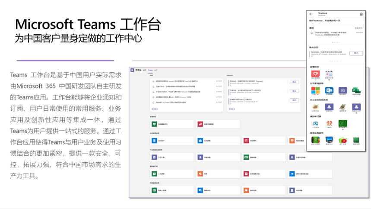This screenshot has height=209, width=371.
Task: Open the blue mailbox company mail card
Action: point(218,141)
